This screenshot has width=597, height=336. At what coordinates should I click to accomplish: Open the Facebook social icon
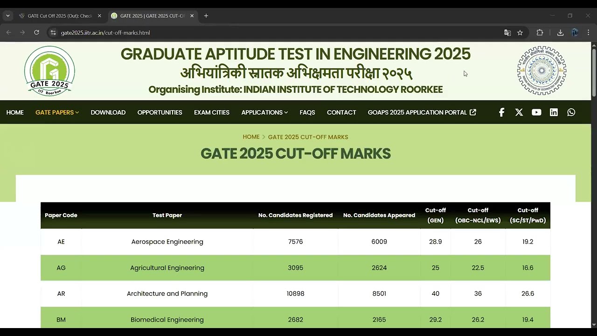501,112
